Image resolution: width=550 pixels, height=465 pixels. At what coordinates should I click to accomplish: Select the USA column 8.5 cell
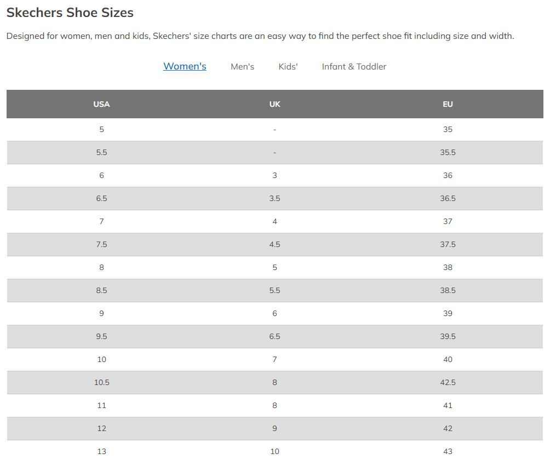(x=101, y=291)
